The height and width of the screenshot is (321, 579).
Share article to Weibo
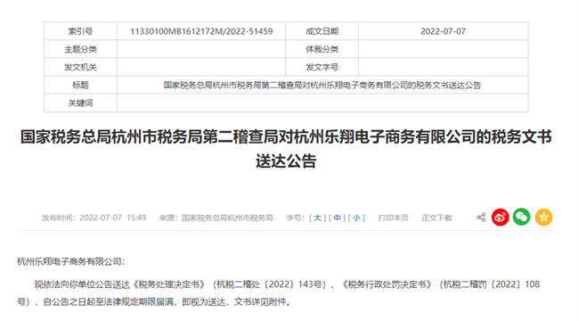point(500,217)
